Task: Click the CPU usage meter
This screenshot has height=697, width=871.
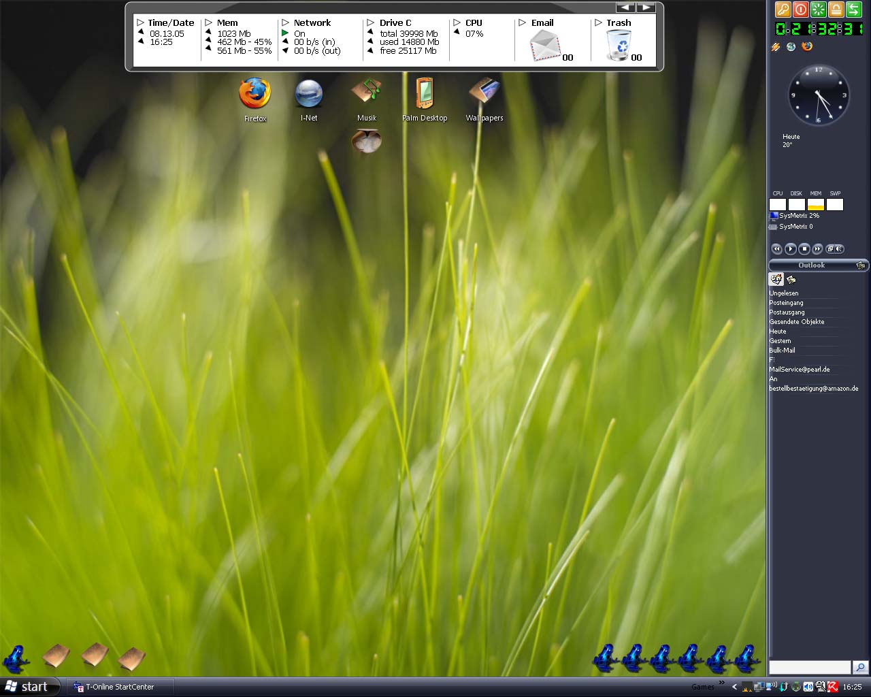Action: pos(778,204)
